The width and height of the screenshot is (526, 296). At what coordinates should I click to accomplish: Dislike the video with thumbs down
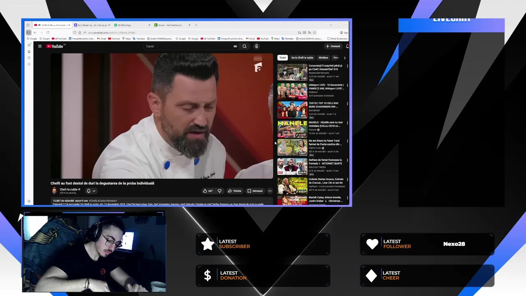(219, 191)
